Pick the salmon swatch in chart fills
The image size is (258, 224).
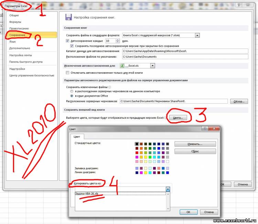pyautogui.click(x=159, y=168)
